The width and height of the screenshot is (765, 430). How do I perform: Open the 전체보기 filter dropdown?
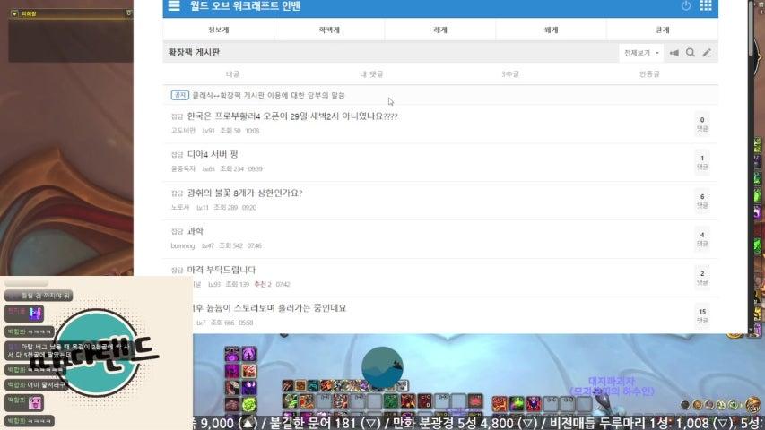pos(641,53)
